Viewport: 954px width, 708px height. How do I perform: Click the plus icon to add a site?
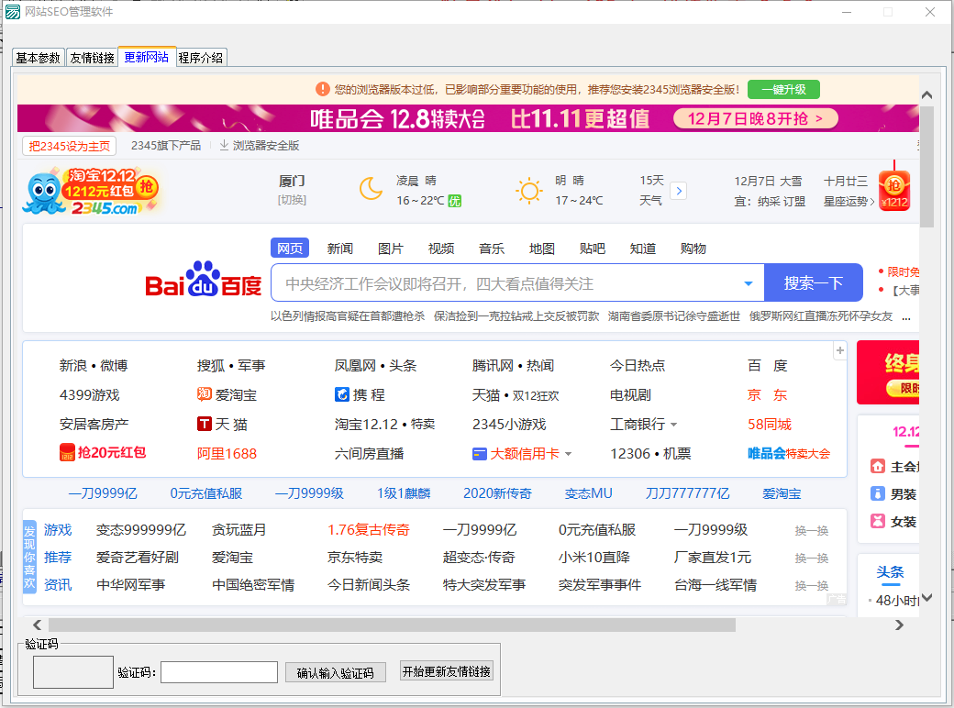point(839,350)
